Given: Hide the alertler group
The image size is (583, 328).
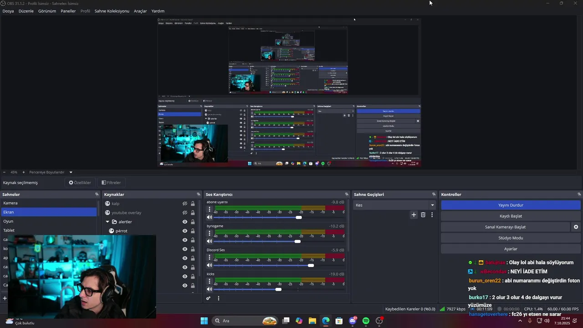Looking at the screenshot, I should [185, 222].
